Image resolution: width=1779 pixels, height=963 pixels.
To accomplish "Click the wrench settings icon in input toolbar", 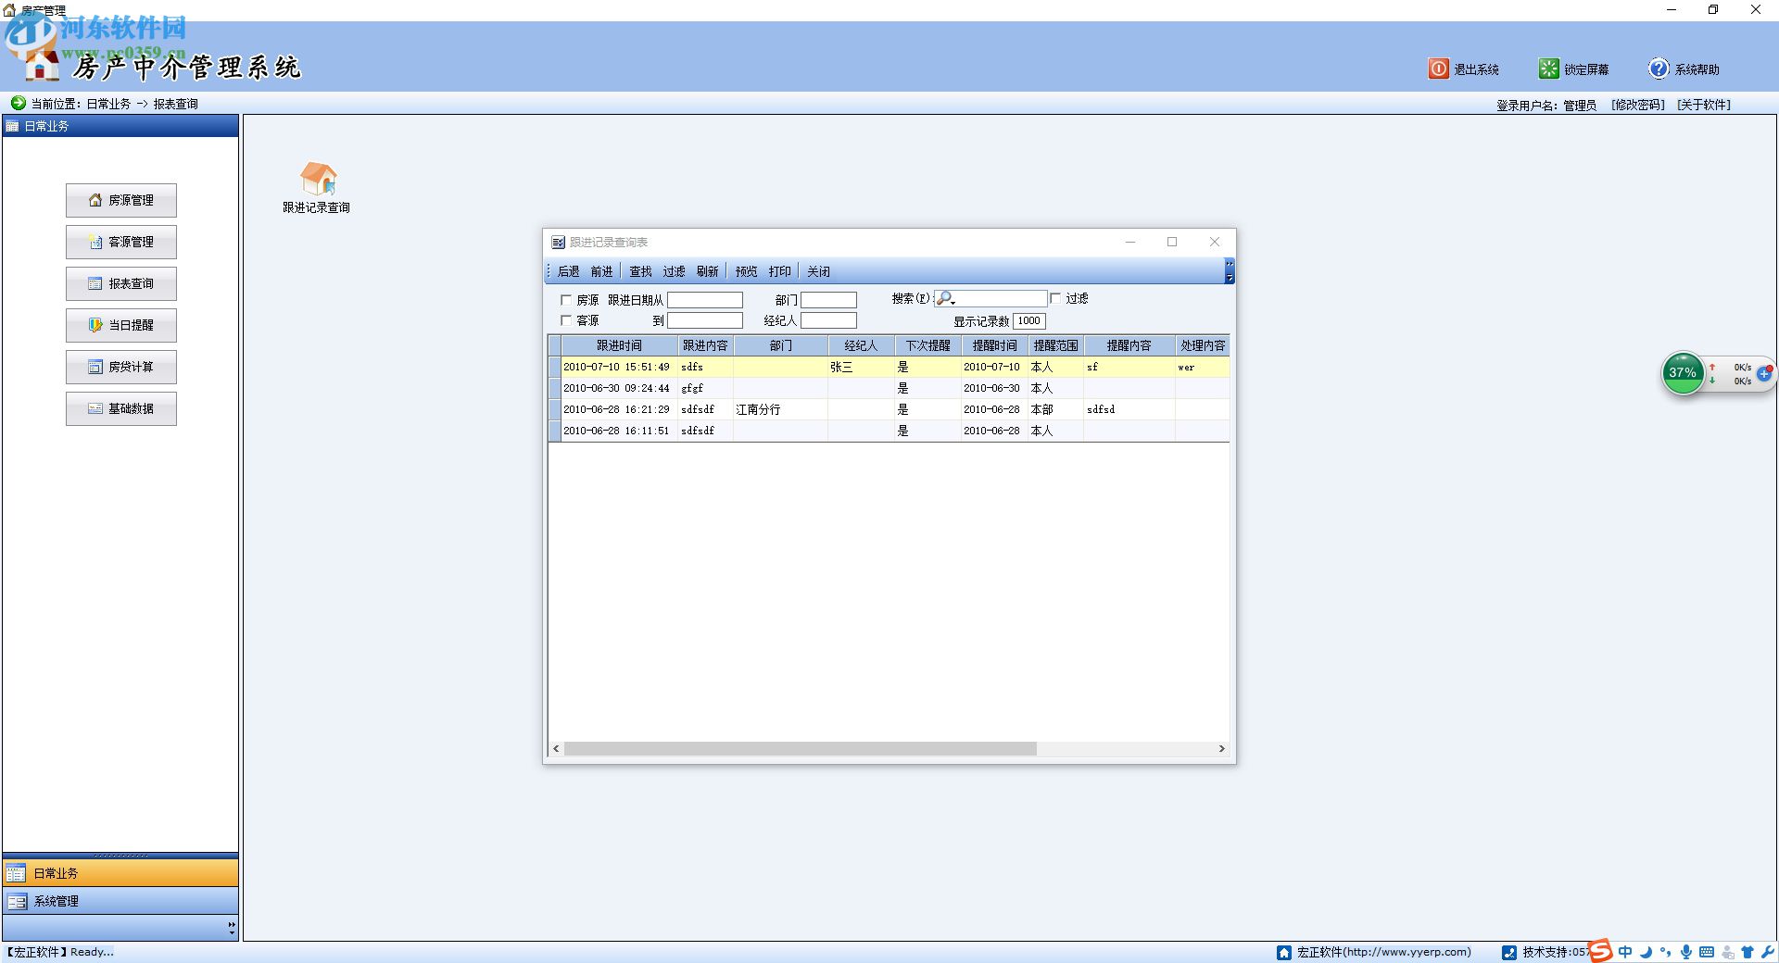I will point(1768,952).
